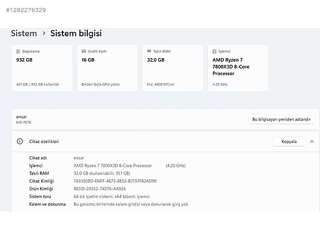Click the MS-7E76 model text

pyautogui.click(x=24, y=122)
